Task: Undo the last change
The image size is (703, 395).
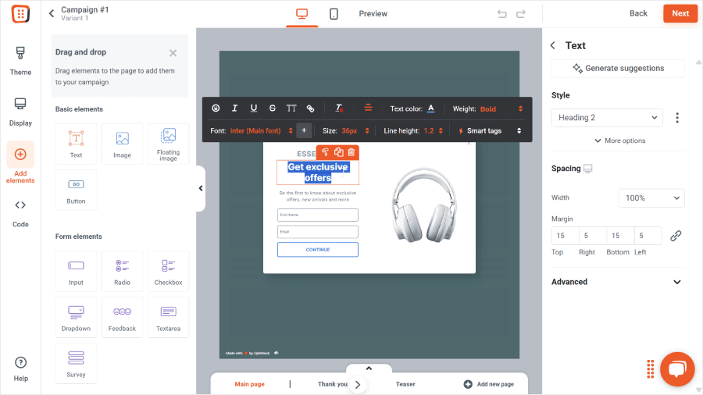Action: 502,14
